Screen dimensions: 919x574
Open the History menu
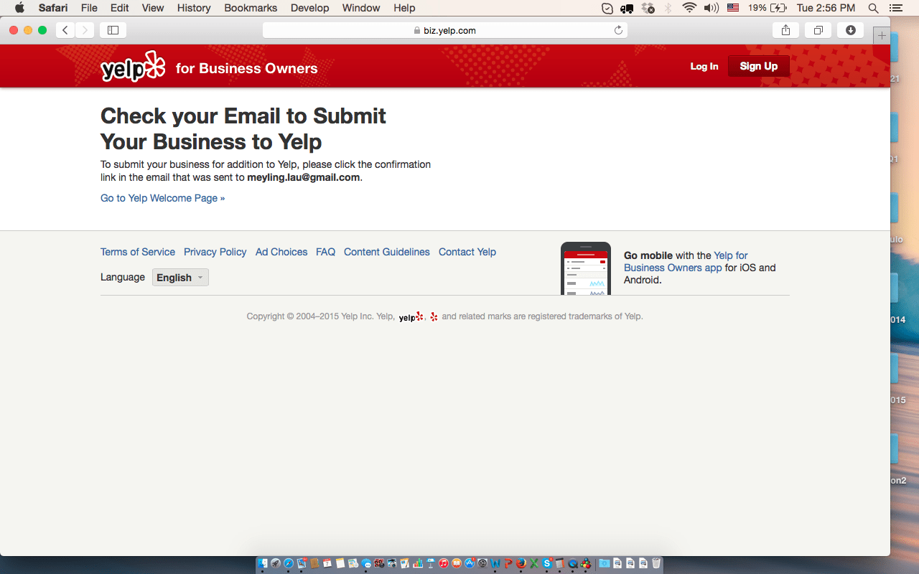tap(194, 8)
